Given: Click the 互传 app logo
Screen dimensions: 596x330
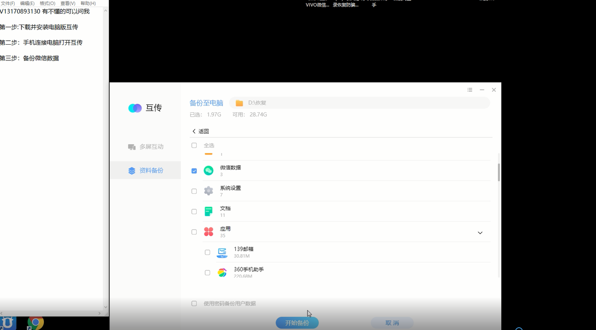Looking at the screenshot, I should [135, 108].
